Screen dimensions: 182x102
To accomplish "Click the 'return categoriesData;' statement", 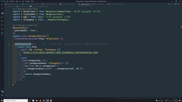I will tap(38, 74).
